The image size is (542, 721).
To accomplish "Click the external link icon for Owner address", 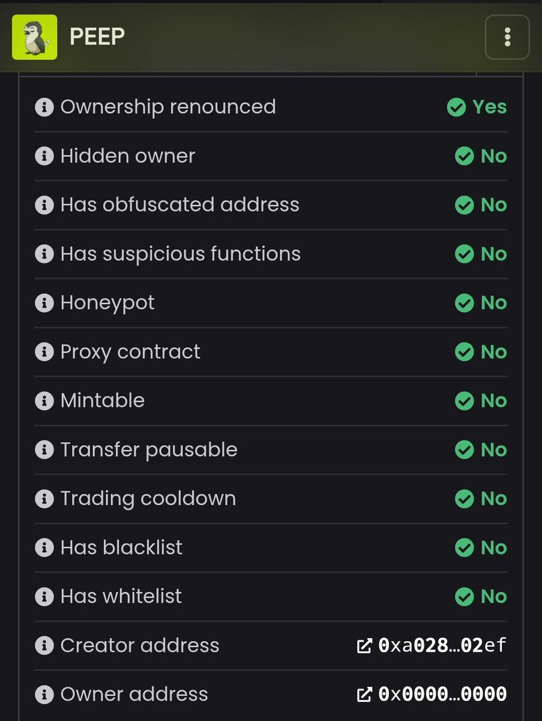I will coord(364,695).
